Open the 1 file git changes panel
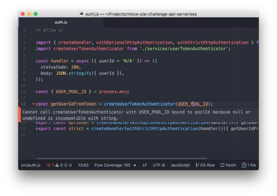 [x=252, y=165]
